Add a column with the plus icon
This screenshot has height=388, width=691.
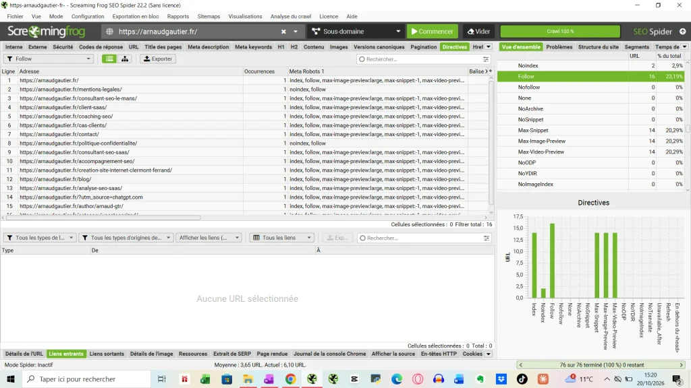click(x=491, y=71)
